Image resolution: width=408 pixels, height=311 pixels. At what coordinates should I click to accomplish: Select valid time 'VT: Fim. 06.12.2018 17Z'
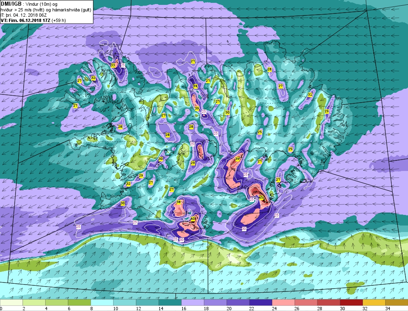point(25,20)
